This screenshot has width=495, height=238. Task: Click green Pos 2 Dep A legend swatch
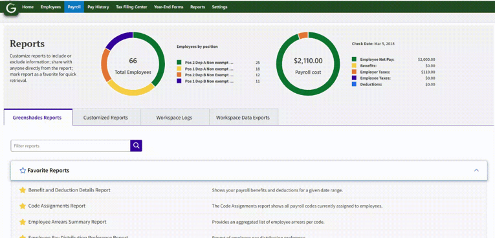coord(179,63)
